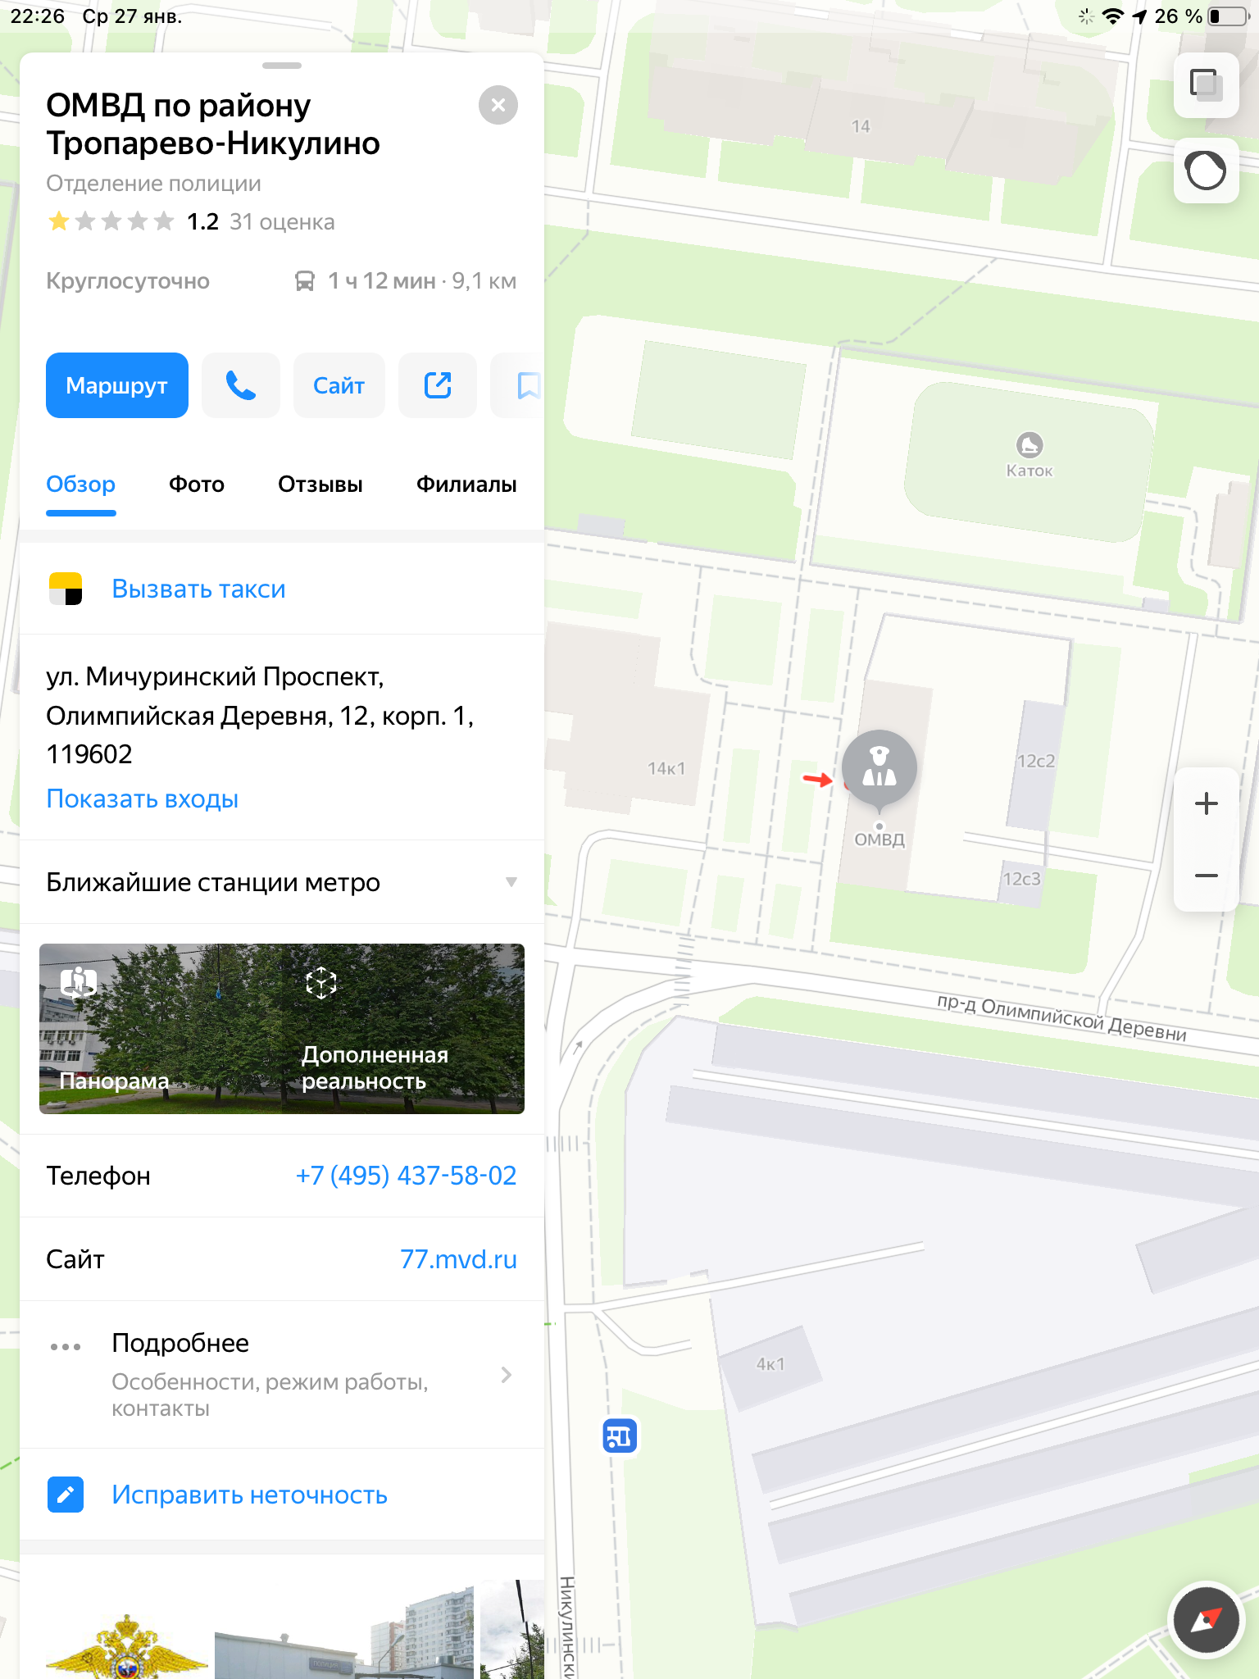
Task: Tap building label 4к1 on map
Action: coord(770,1364)
